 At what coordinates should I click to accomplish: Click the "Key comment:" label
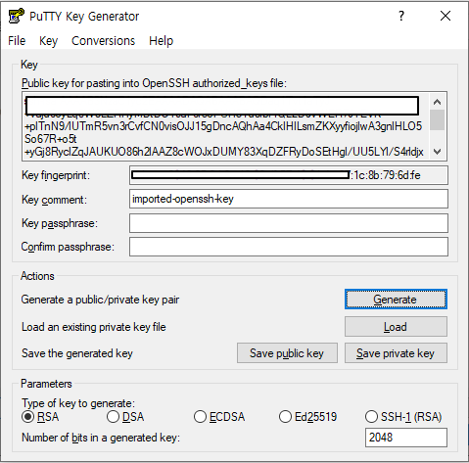(x=54, y=200)
